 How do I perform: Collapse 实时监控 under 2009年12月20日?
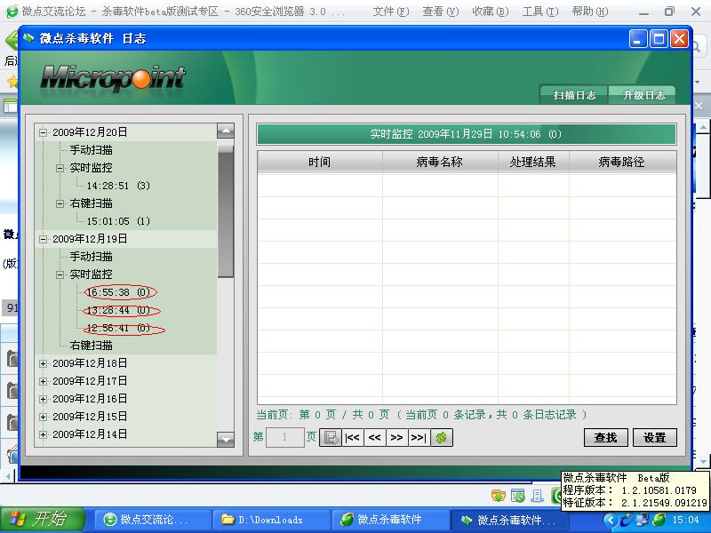click(60, 168)
